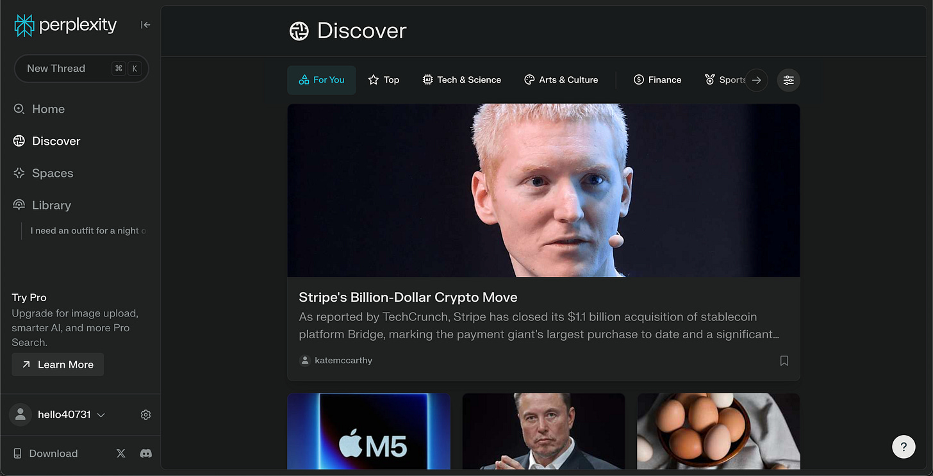Collapse the sidebar with the arrow icon
This screenshot has height=476, width=933.
[145, 25]
